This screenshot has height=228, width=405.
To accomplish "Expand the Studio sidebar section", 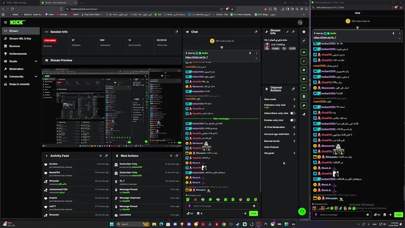I will (36, 61).
